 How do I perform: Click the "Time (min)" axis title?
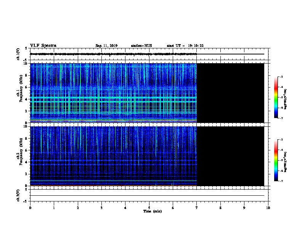153,211
